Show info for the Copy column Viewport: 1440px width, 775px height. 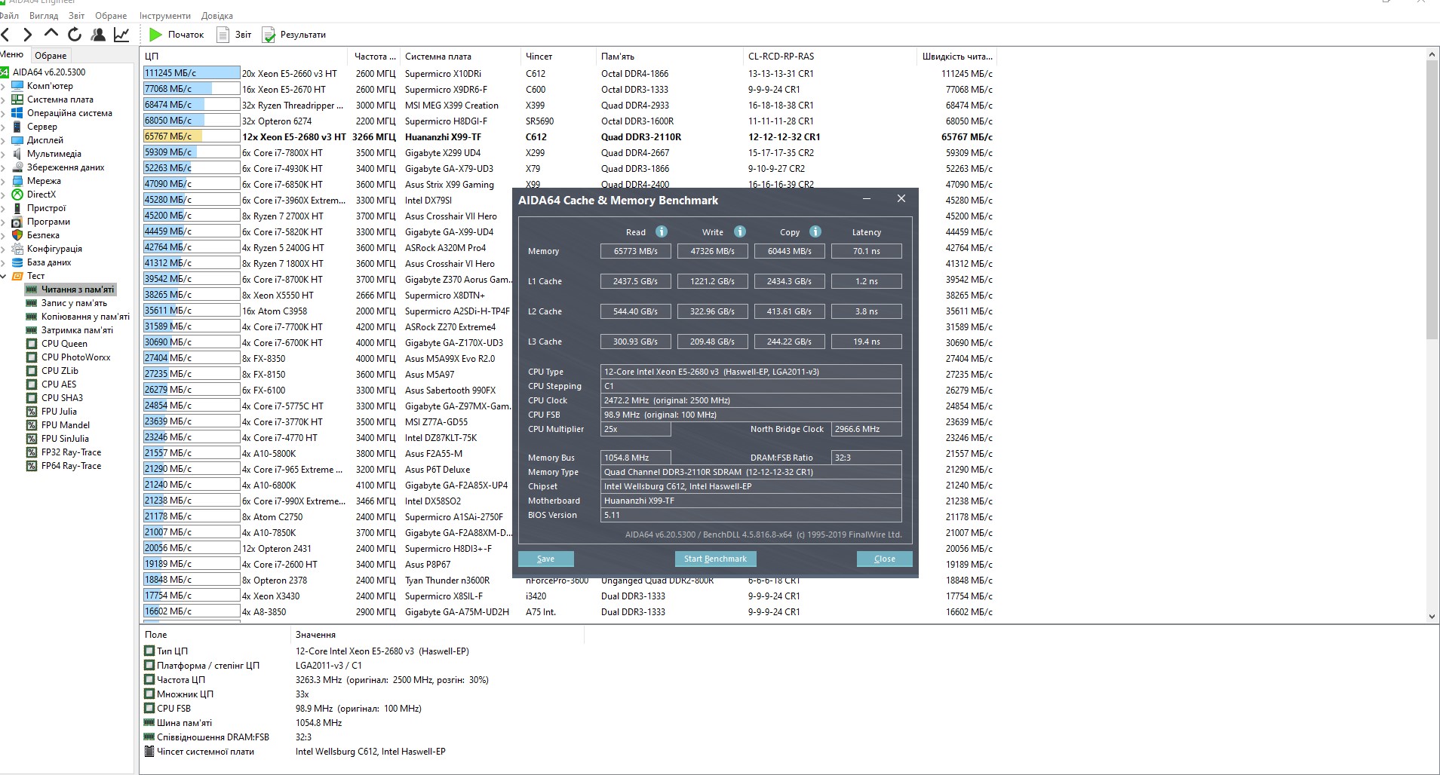[815, 231]
